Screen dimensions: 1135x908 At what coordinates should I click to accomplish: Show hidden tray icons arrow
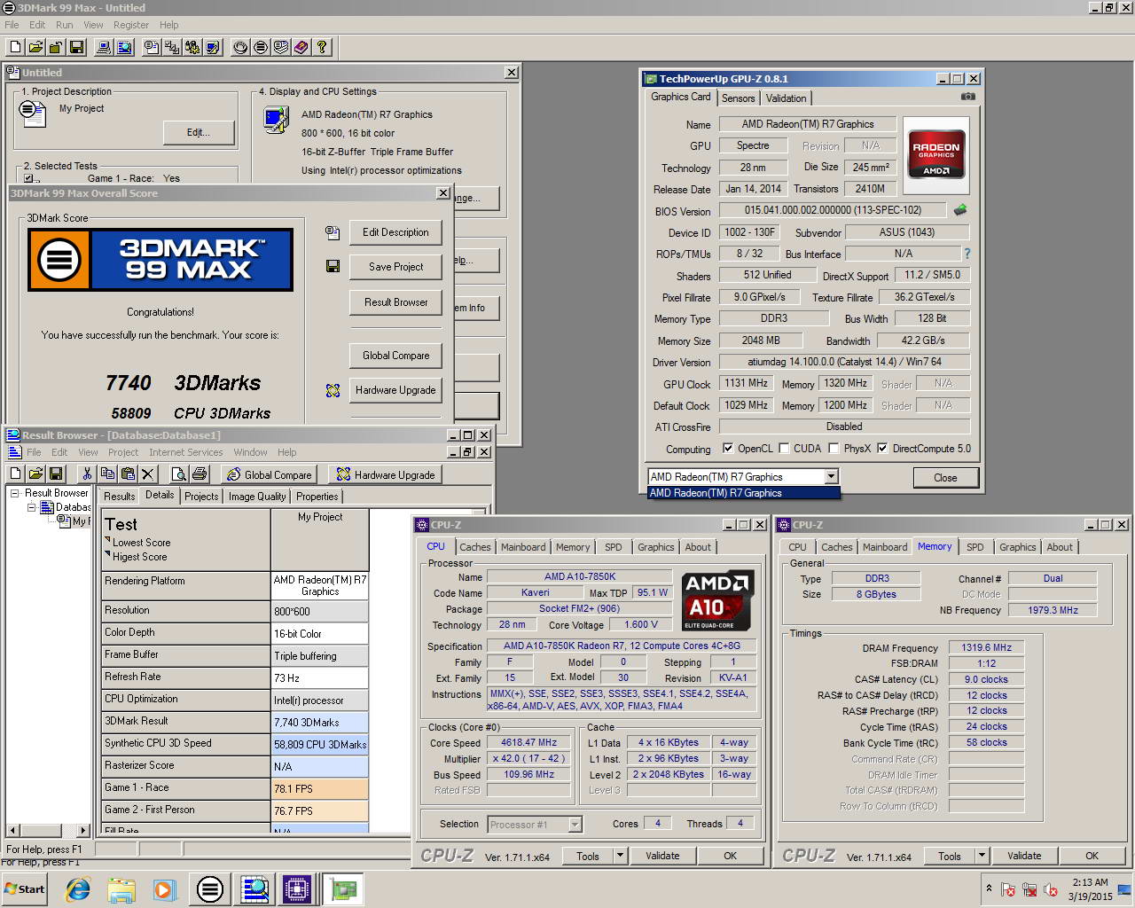989,888
